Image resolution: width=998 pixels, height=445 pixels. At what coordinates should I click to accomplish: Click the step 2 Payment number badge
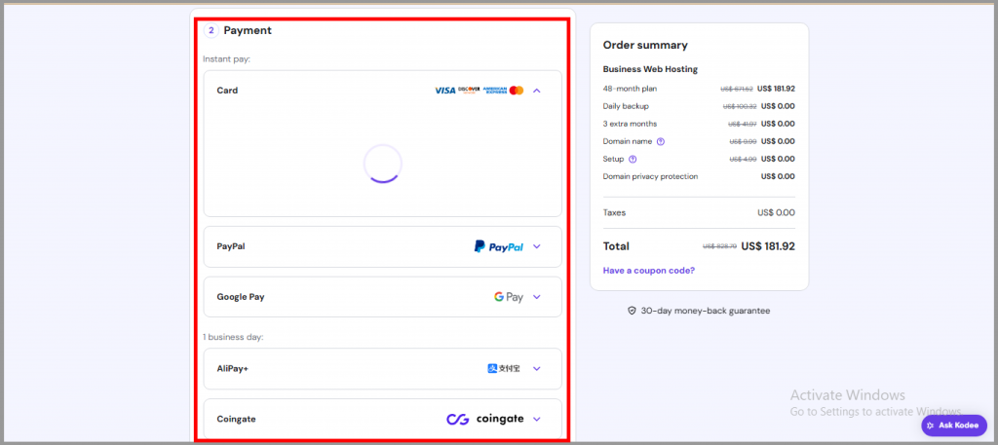(211, 30)
